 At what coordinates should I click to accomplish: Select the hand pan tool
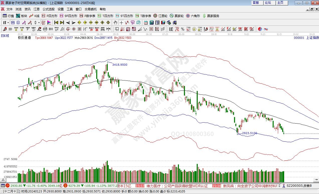tap(115, 22)
